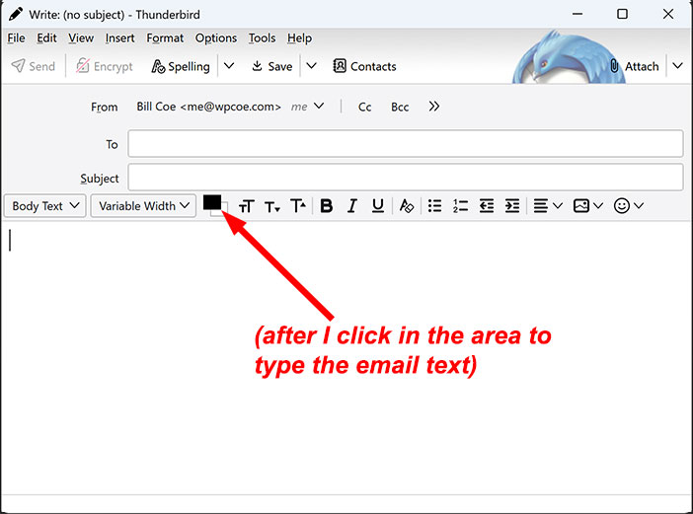Open the From identity dropdown

click(x=230, y=107)
